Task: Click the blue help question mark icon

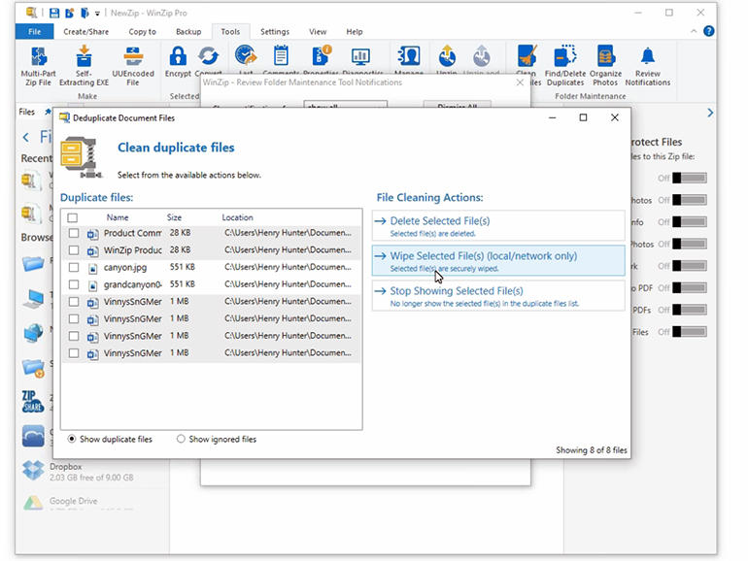Action: pyautogui.click(x=709, y=31)
